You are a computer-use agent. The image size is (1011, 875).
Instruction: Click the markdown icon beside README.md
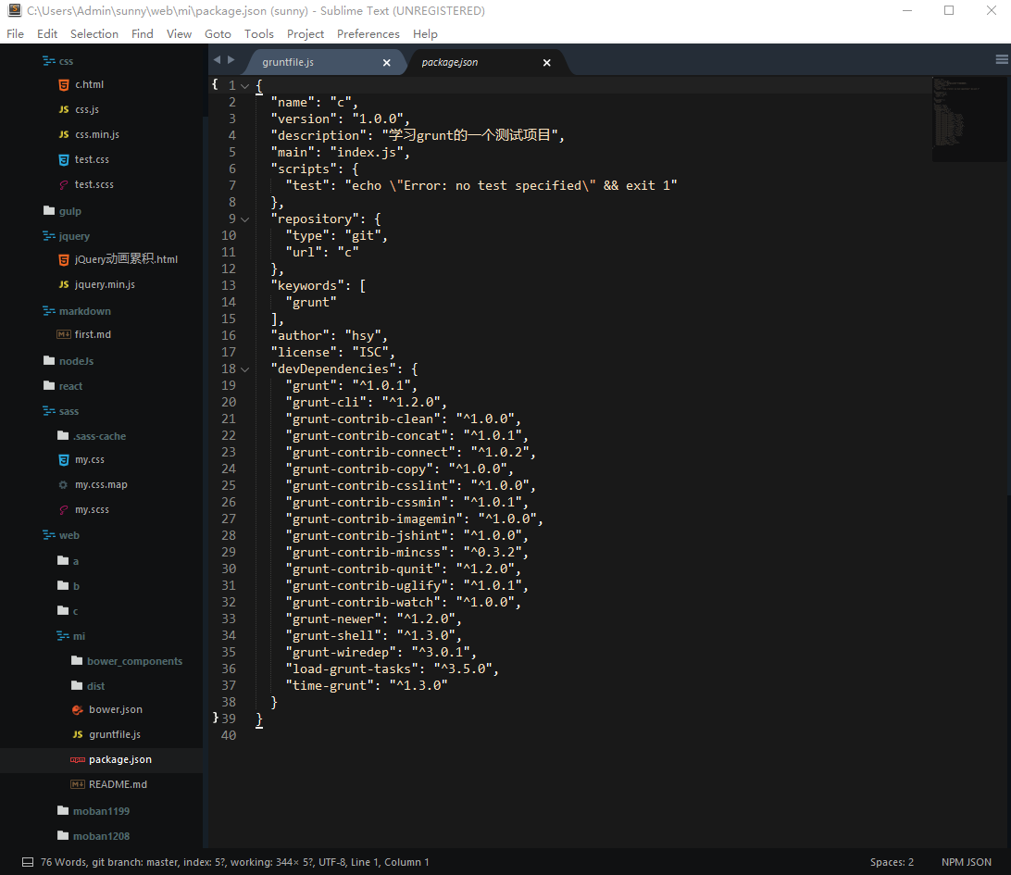pyautogui.click(x=78, y=784)
